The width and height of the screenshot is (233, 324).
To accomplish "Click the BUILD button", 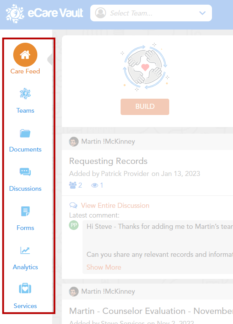I will [145, 106].
